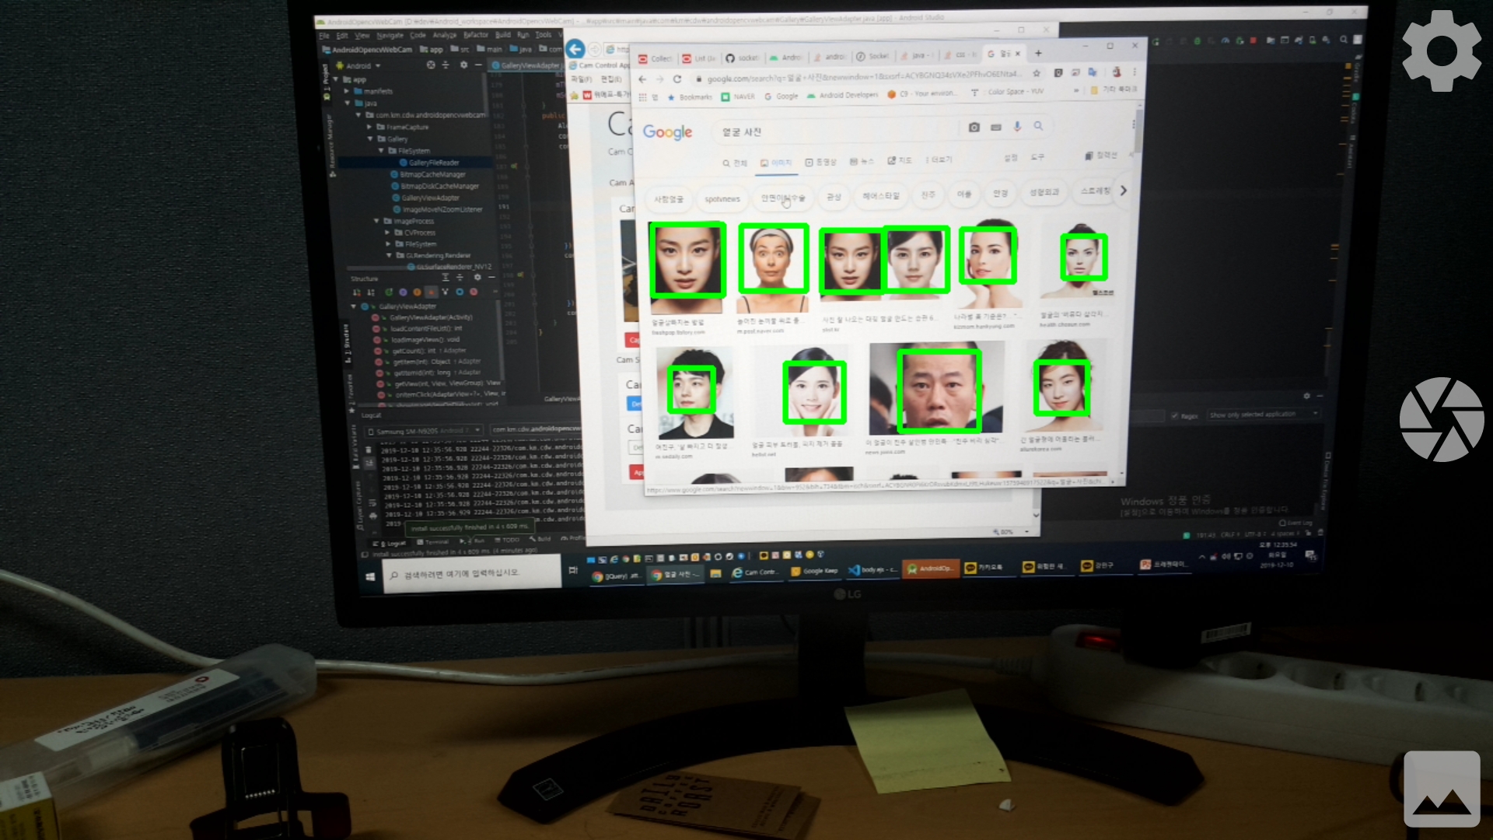
Task: Click the Google search-by-image camera icon
Action: pos(974,127)
